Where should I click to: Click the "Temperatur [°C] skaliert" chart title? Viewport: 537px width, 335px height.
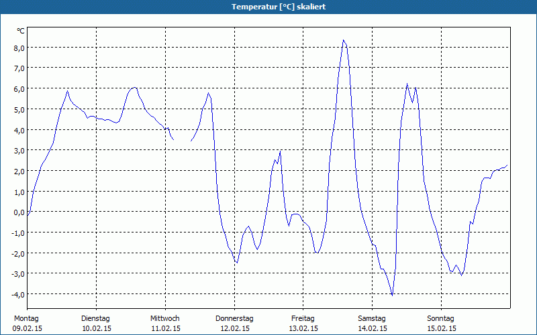pos(268,6)
